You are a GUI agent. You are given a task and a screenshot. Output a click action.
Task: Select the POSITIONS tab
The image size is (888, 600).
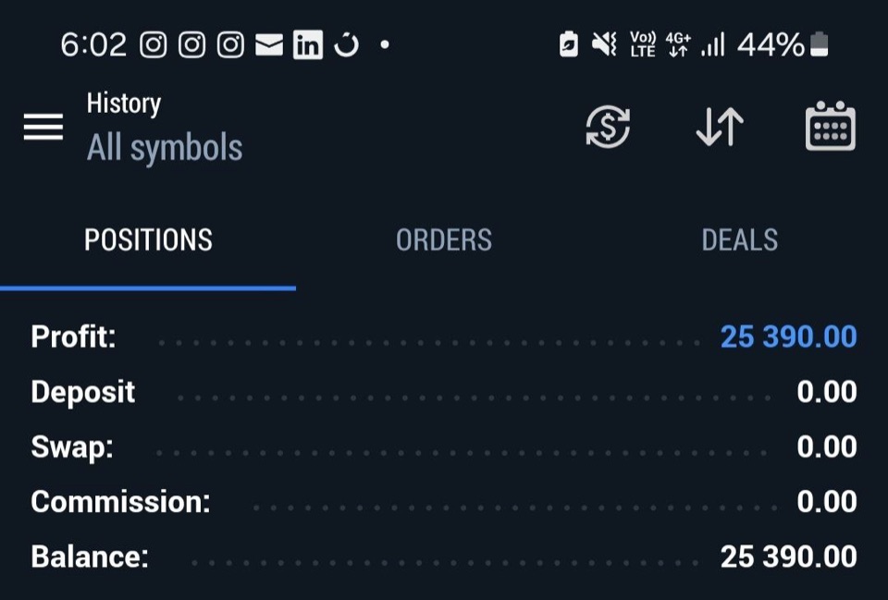[148, 240]
